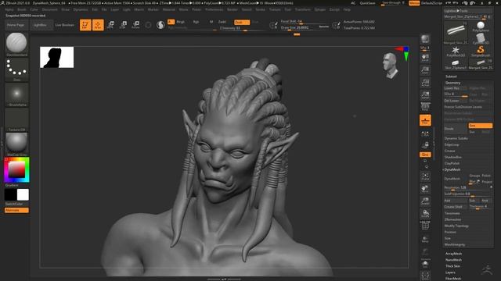The width and height of the screenshot is (501, 281).
Task: Click the black secondary color swatch
Action: (10, 194)
